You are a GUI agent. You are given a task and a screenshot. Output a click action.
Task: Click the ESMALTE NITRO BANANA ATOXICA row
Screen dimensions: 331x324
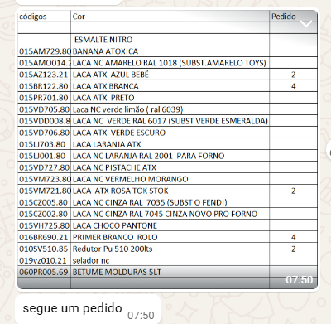tap(167, 46)
